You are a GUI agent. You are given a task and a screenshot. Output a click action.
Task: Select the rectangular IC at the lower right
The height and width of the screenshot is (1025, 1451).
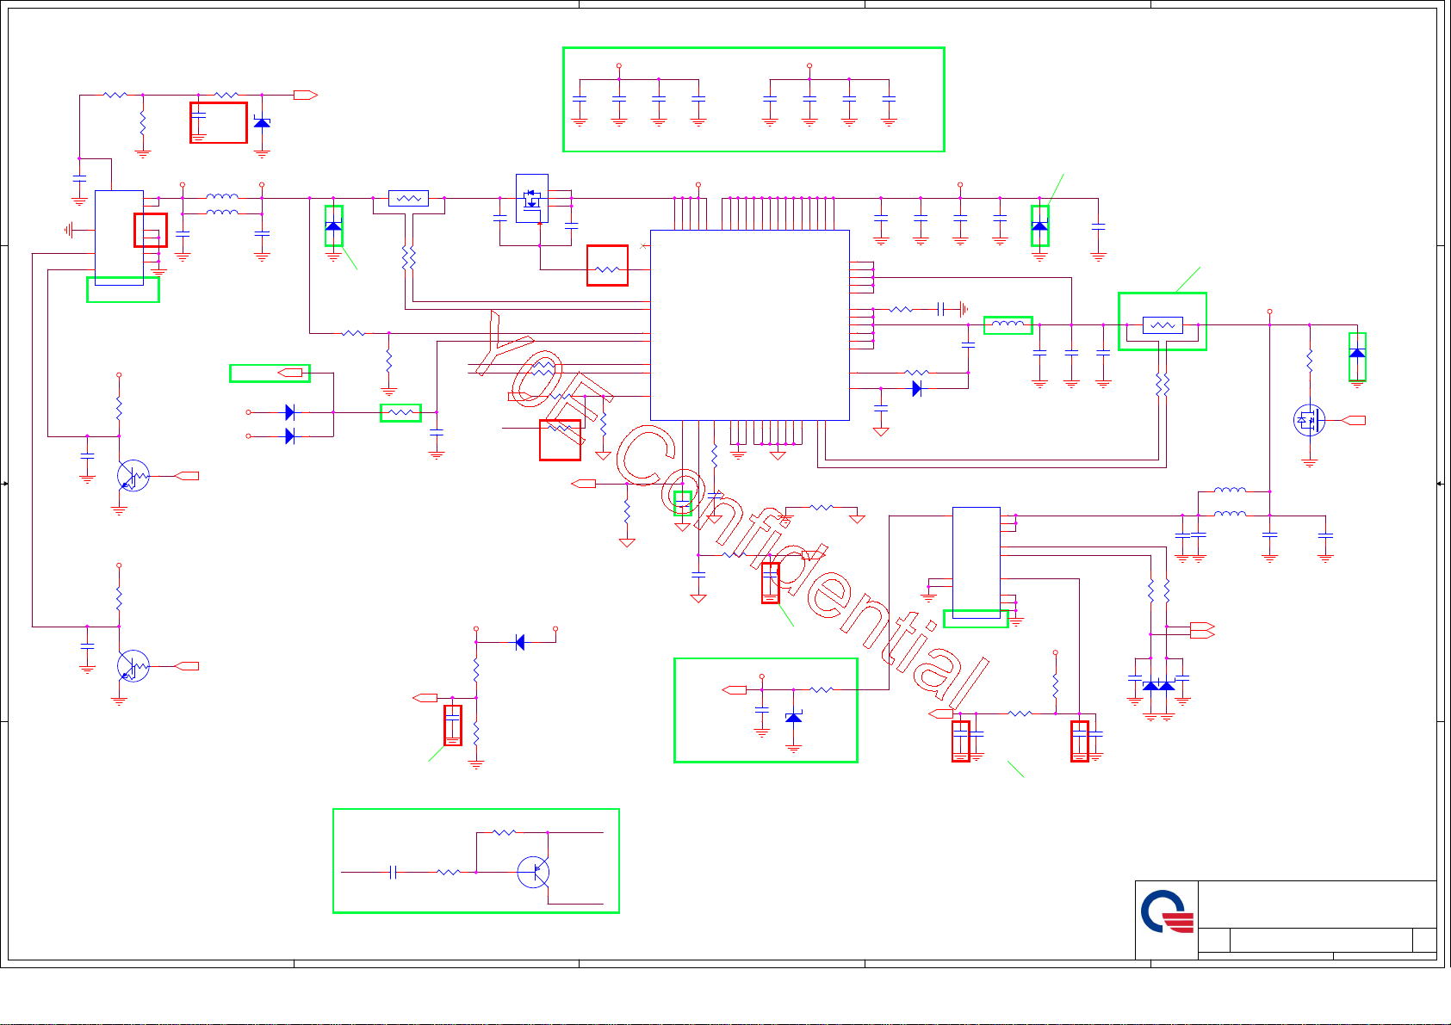pyautogui.click(x=977, y=563)
